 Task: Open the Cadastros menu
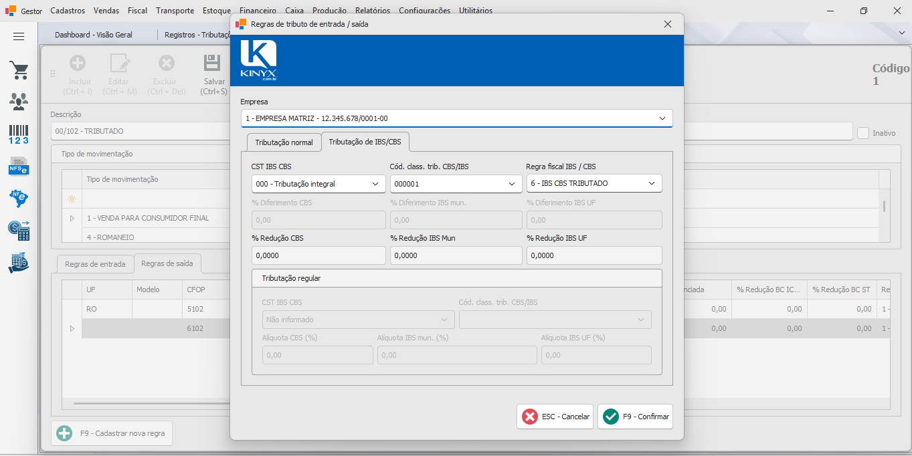(x=68, y=11)
